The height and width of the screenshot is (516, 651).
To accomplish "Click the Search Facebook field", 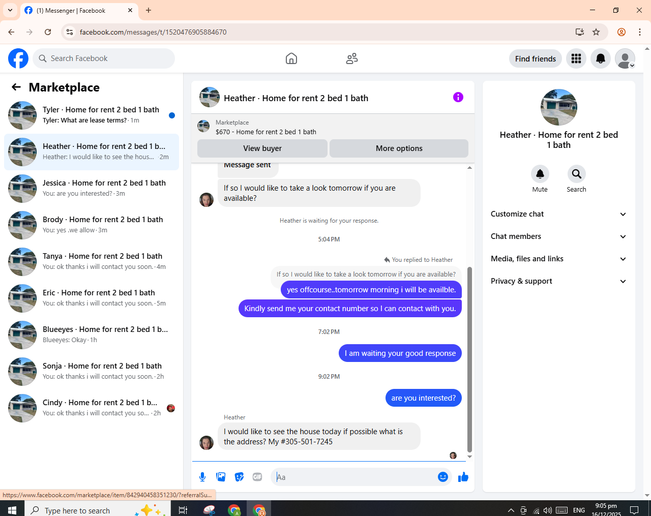I will point(104,58).
